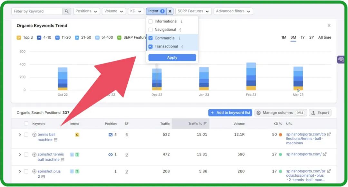348x187 pixels.
Task: Check the Navigational intent checkbox
Action: click(x=150, y=30)
